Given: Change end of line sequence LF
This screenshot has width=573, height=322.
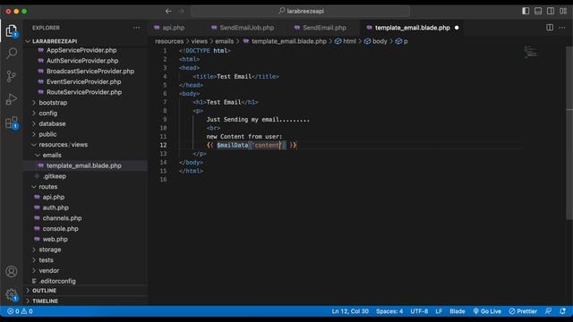Looking at the screenshot, I should tap(439, 311).
